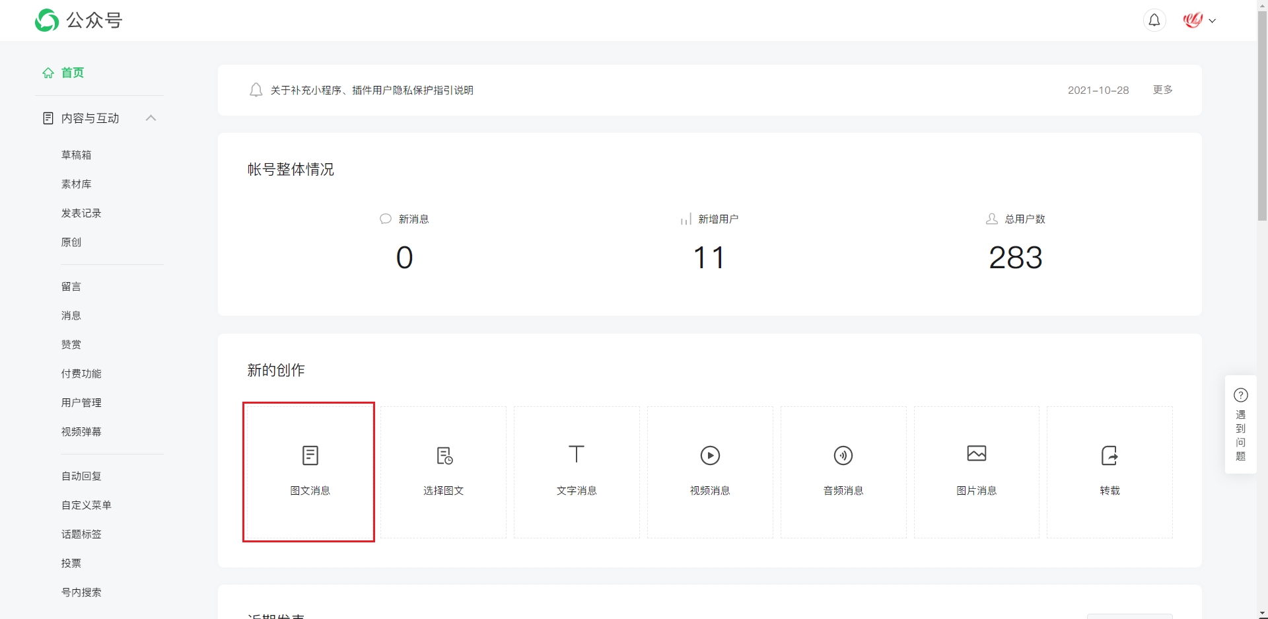The image size is (1268, 619).
Task: Open 自定义菜单 settings in sidebar
Action: click(87, 505)
